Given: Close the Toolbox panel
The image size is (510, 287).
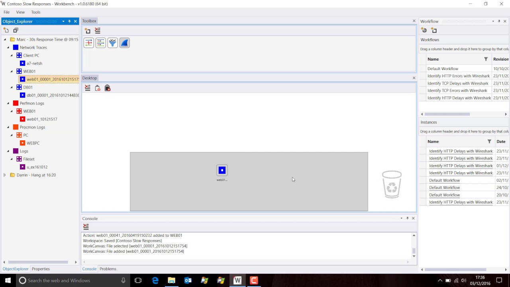Looking at the screenshot, I should 414,21.
